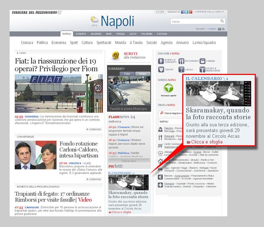Open the Agenda section menu
This screenshot has width=264, height=227.
(x=167, y=42)
